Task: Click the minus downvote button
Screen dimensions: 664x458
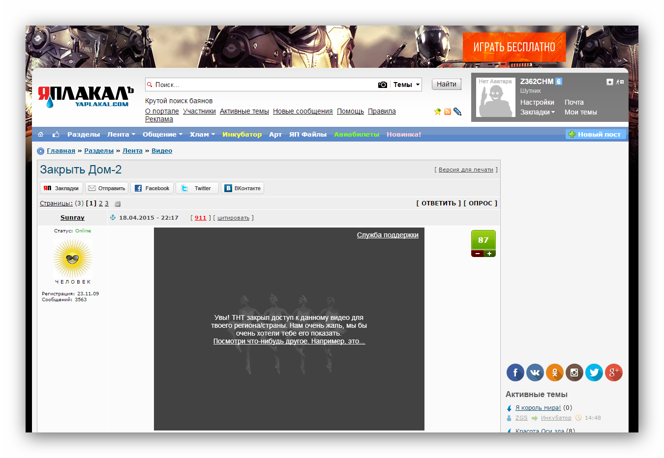Action: click(477, 254)
